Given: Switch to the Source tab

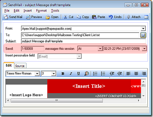Looking at the screenshot, I should 20,66.
